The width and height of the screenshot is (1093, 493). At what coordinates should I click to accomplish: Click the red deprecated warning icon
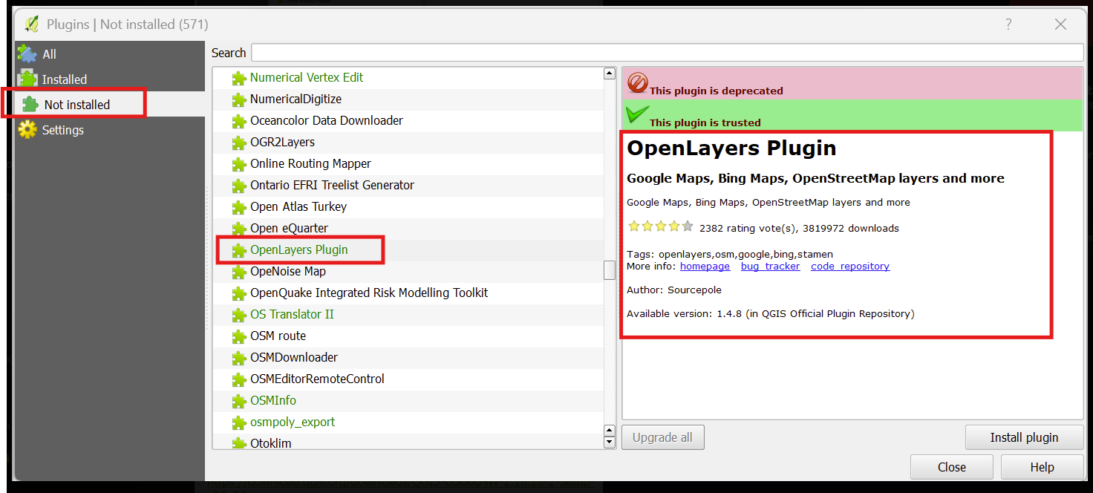pos(637,82)
